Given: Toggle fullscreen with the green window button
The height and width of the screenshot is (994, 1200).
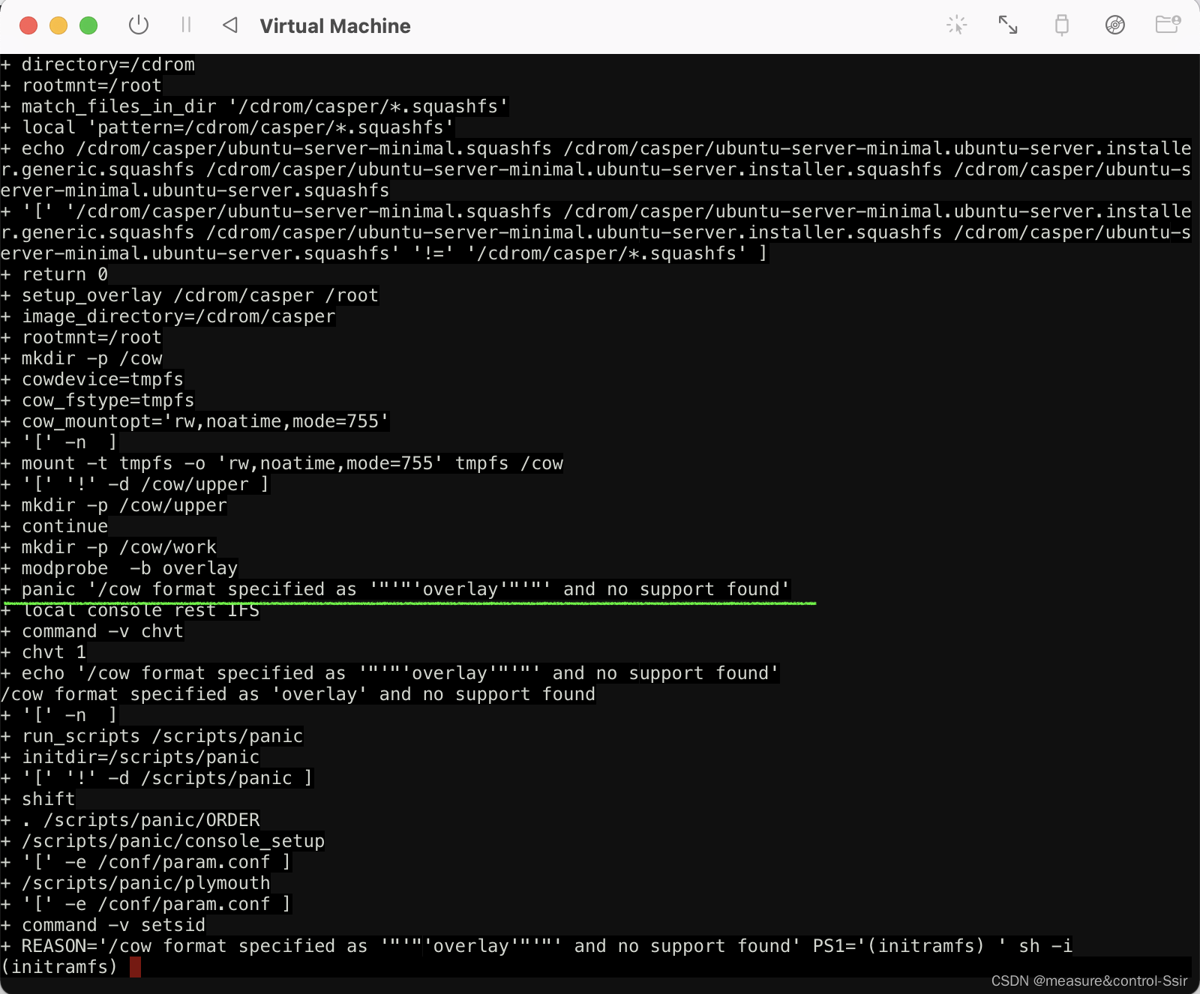Looking at the screenshot, I should pos(88,25).
